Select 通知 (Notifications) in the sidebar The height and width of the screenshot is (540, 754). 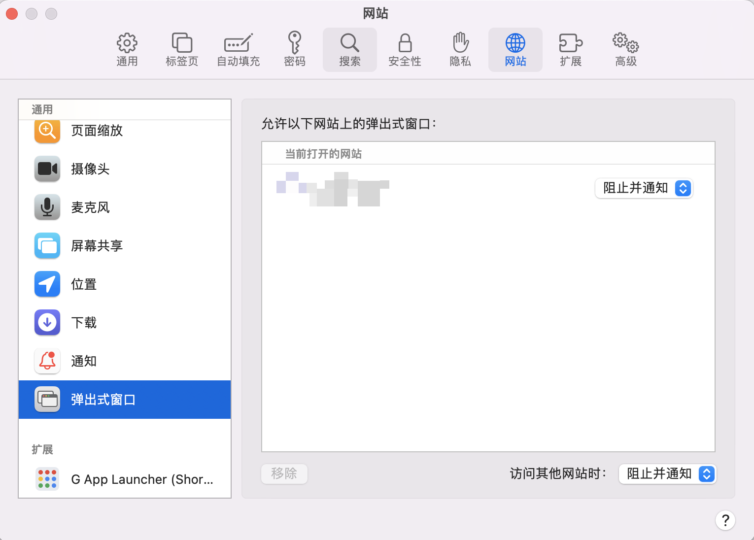coord(83,361)
